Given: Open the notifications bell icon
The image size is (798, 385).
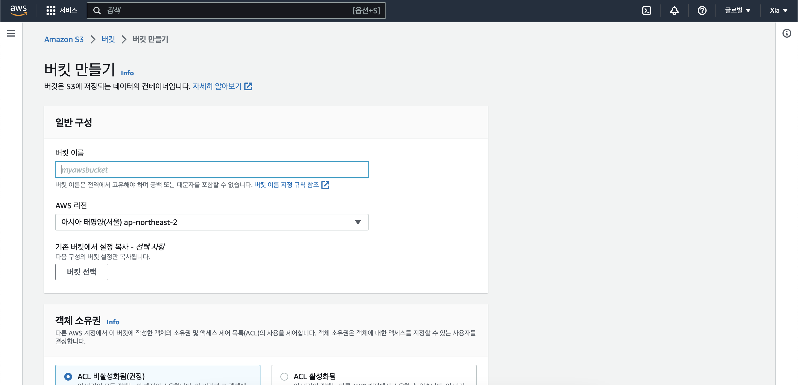Looking at the screenshot, I should coord(674,11).
